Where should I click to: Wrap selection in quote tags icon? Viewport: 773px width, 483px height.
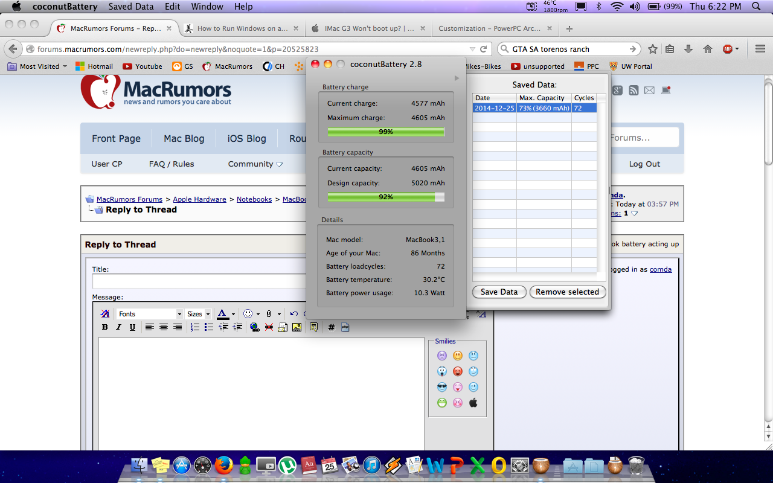click(x=313, y=327)
